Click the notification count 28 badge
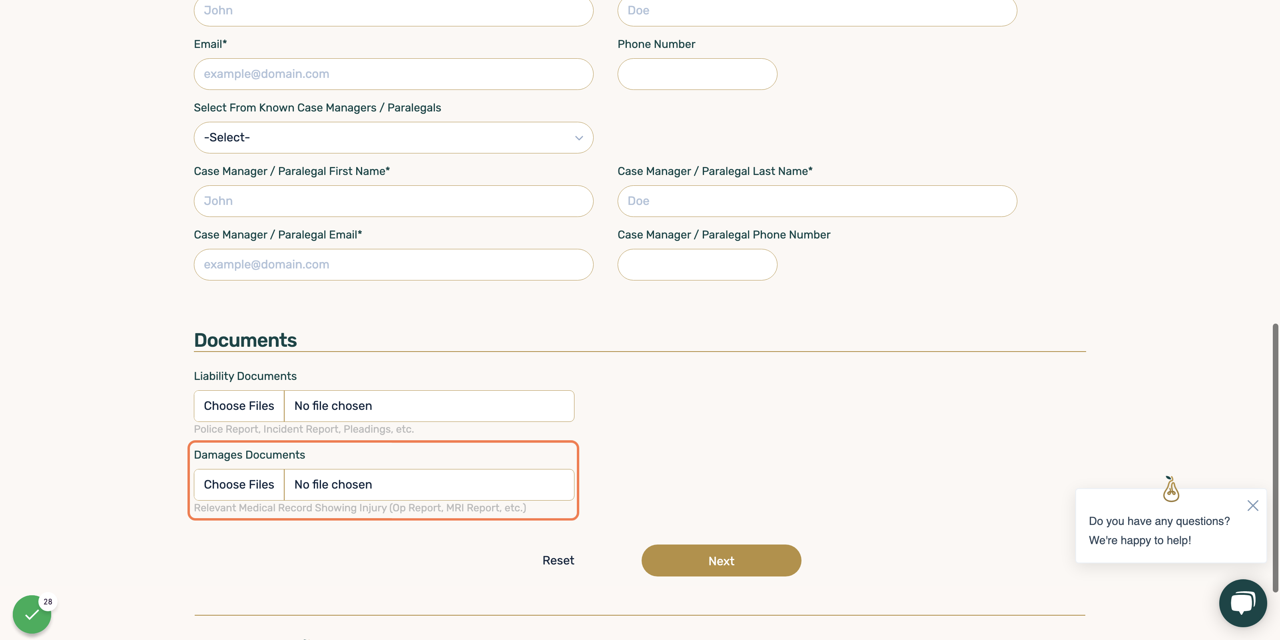The image size is (1280, 640). (48, 601)
